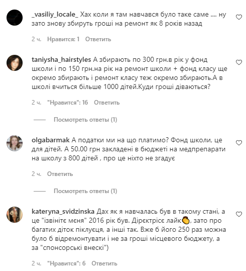Heart the kateryna_svidzinska comment
Viewport: 246px width, 271px height.
(239, 214)
